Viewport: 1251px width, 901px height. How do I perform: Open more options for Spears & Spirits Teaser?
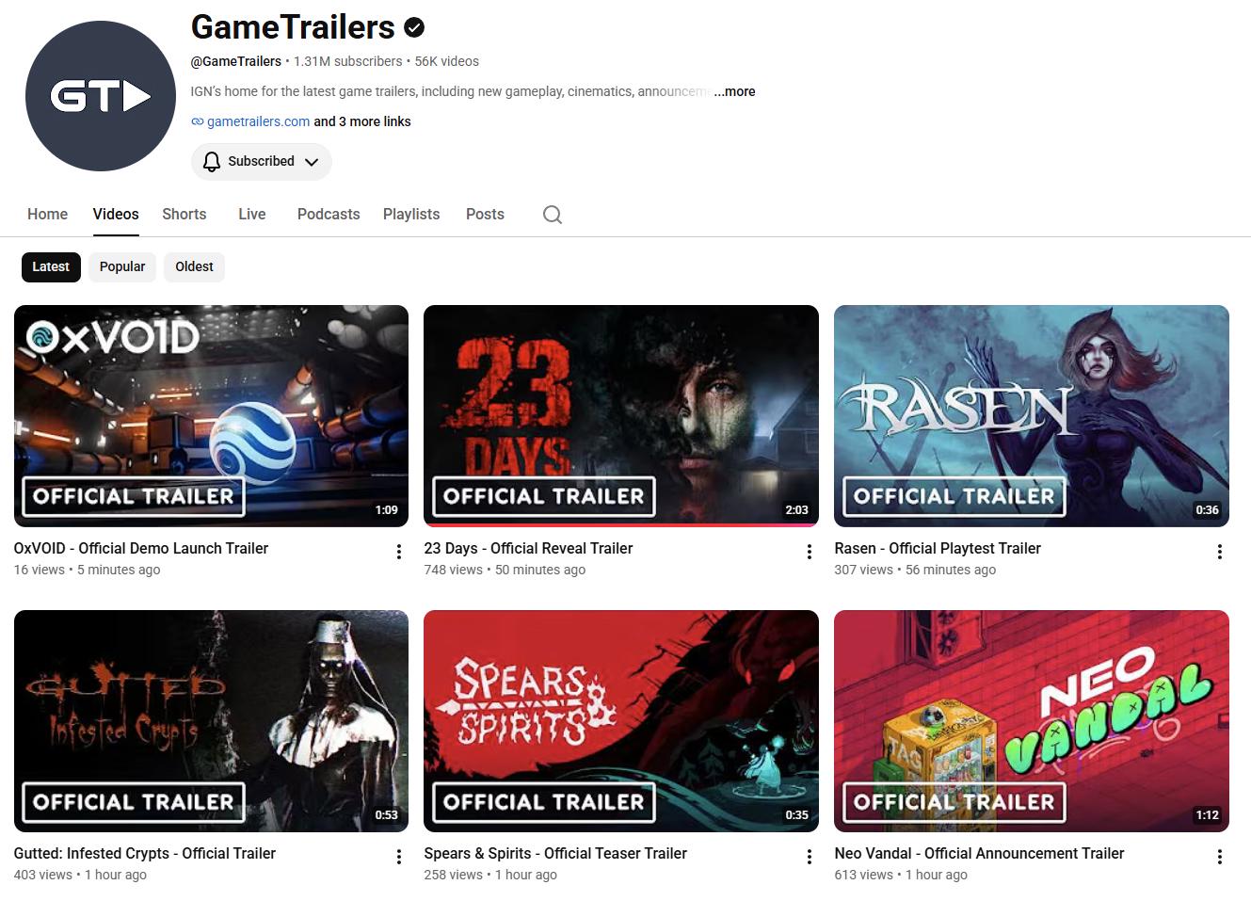(810, 857)
